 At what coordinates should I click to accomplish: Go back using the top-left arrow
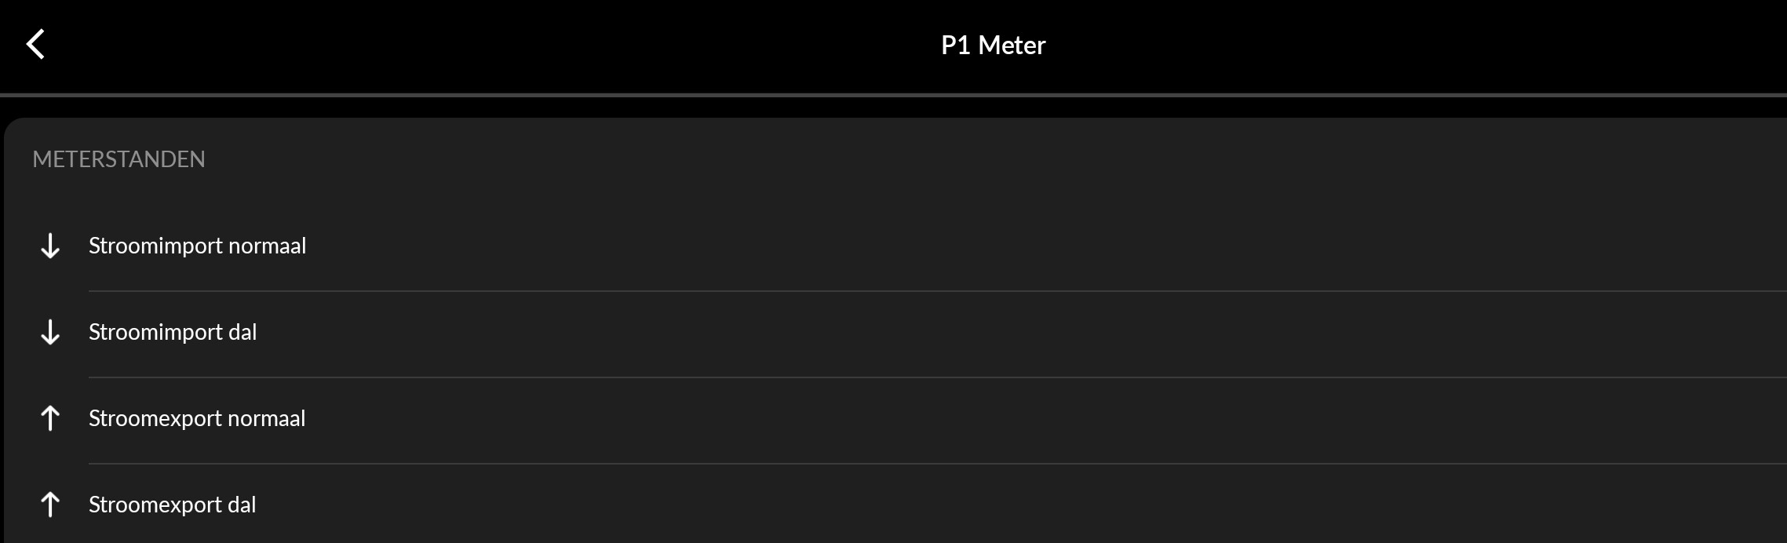point(35,45)
